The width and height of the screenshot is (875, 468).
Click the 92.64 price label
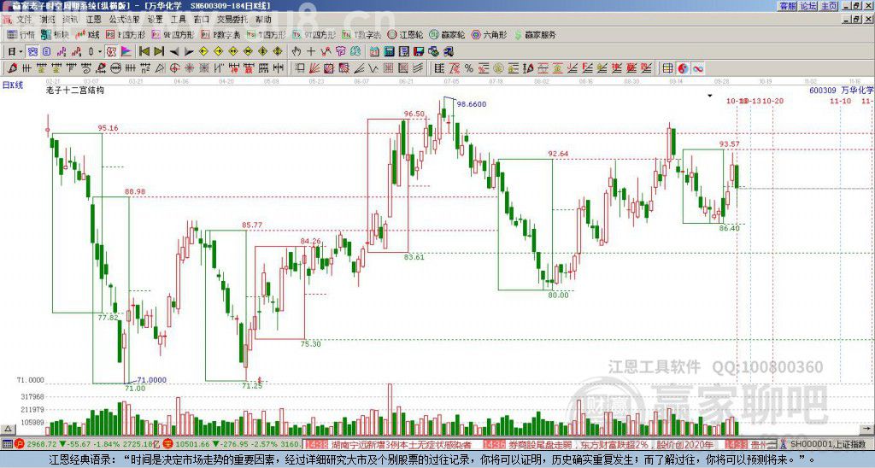(x=558, y=154)
